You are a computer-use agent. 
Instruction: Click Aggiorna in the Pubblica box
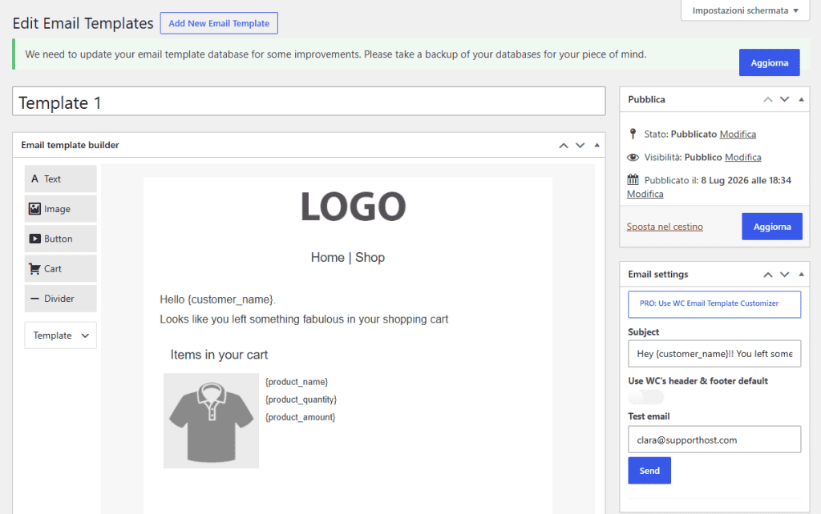(x=772, y=227)
